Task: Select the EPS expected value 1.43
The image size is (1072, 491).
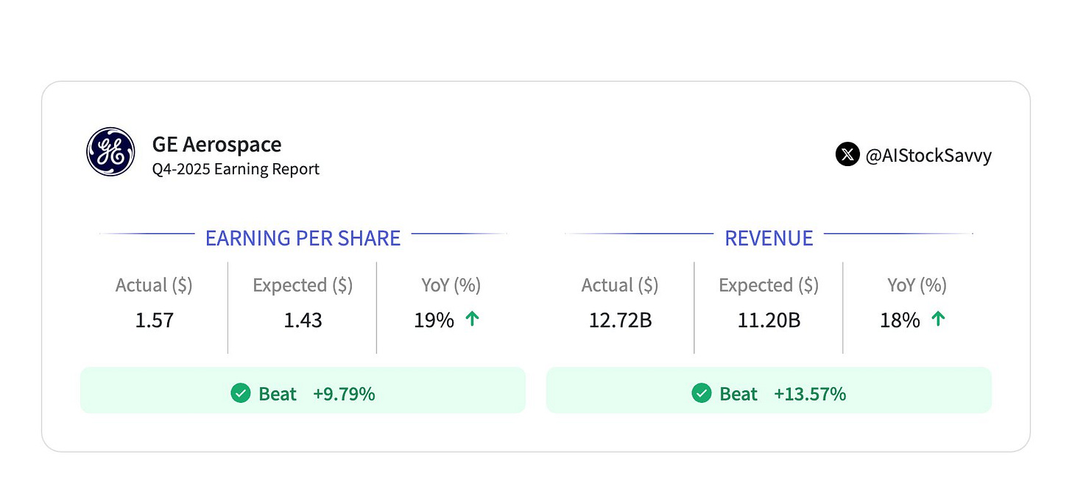Action: (x=303, y=320)
